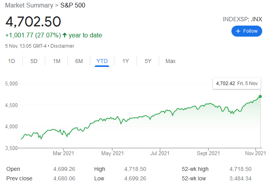The width and height of the screenshot is (276, 189).
Task: Show the 5Y chart range
Action: click(x=148, y=61)
